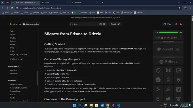Open the EvoX GitHub bookmark
193x108 pixels.
[x=116, y=12]
